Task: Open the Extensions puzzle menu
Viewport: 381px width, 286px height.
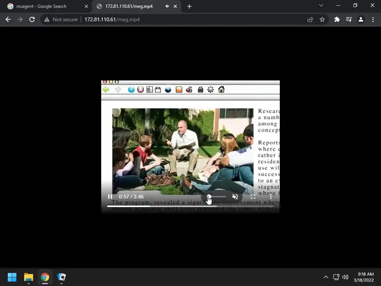Action: (337, 19)
